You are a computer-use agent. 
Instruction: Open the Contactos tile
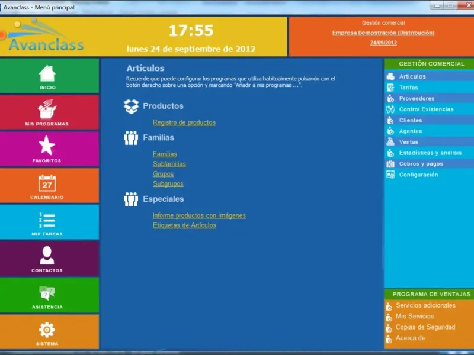click(49, 259)
